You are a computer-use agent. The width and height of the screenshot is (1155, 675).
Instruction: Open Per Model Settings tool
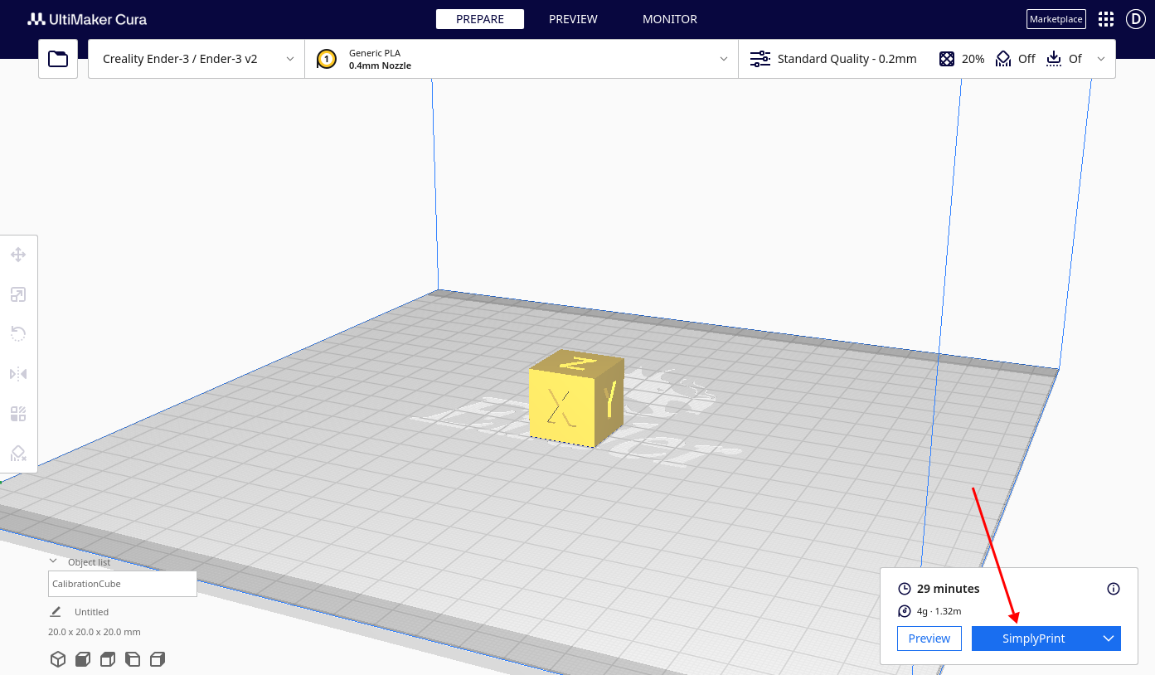18,414
